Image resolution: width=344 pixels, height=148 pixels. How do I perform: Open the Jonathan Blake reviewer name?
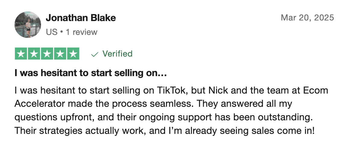[81, 18]
